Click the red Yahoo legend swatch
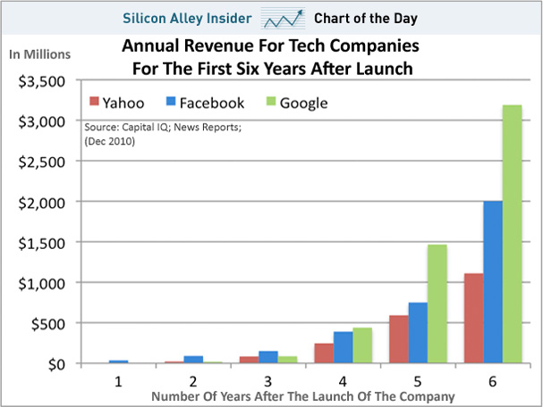 click(94, 101)
